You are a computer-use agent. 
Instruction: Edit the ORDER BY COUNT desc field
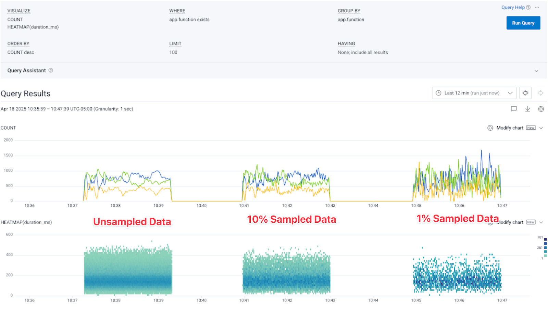[x=21, y=53]
